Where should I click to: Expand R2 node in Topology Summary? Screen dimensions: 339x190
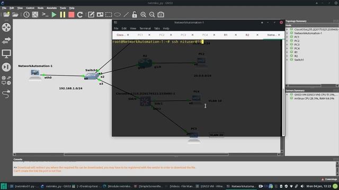[287, 56]
